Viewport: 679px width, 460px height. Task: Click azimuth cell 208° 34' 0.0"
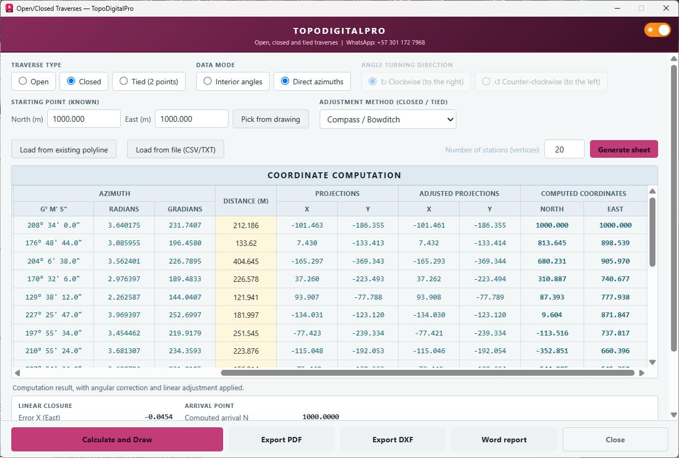point(53,225)
